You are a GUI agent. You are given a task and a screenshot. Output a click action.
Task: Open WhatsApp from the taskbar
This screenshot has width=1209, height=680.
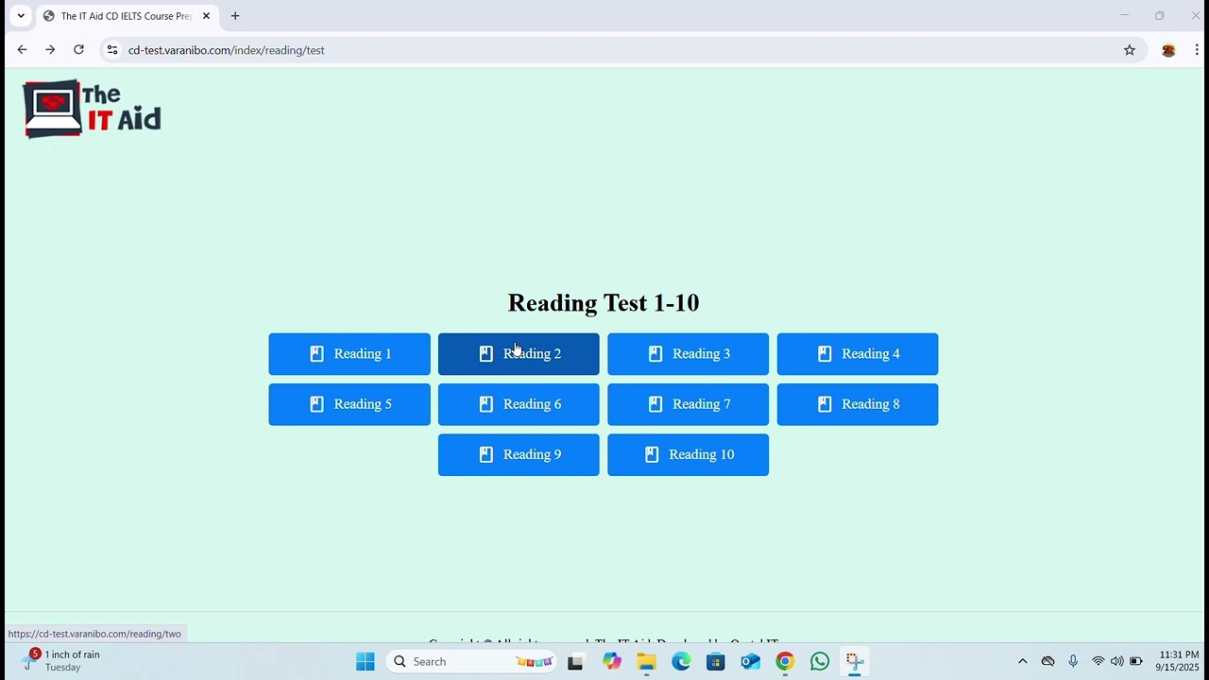820,661
